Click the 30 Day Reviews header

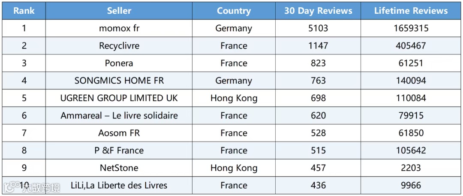318,11
